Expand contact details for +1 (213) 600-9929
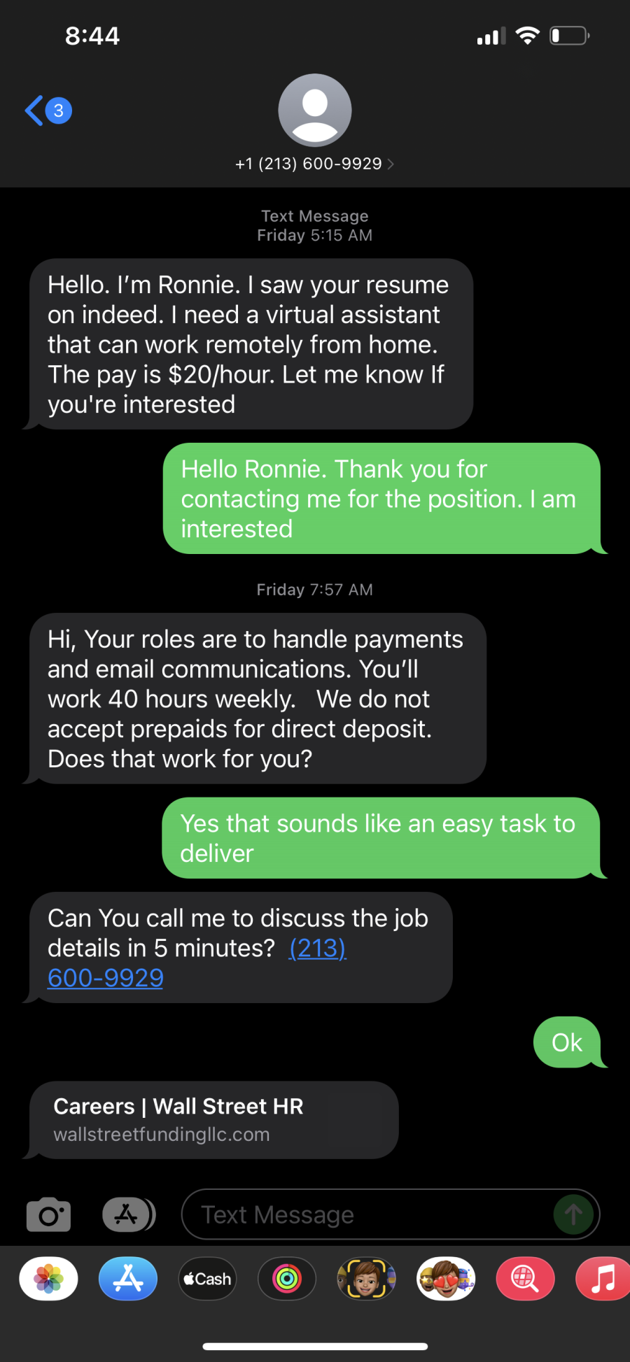The image size is (630, 1362). coord(314,164)
